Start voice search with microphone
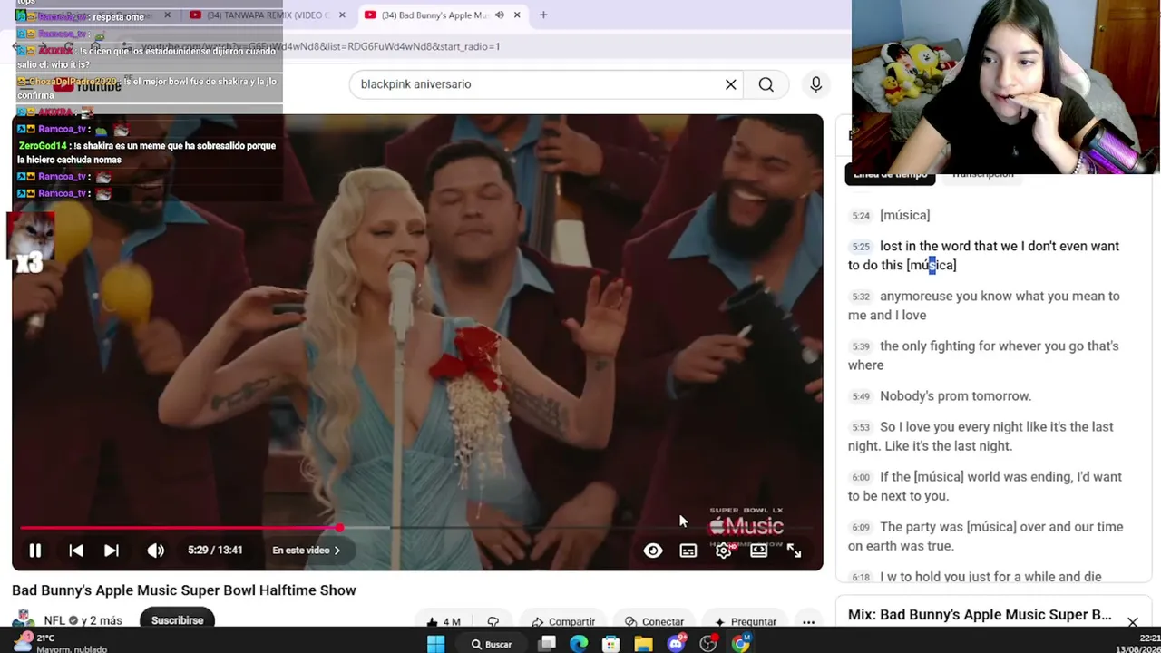 tap(816, 84)
